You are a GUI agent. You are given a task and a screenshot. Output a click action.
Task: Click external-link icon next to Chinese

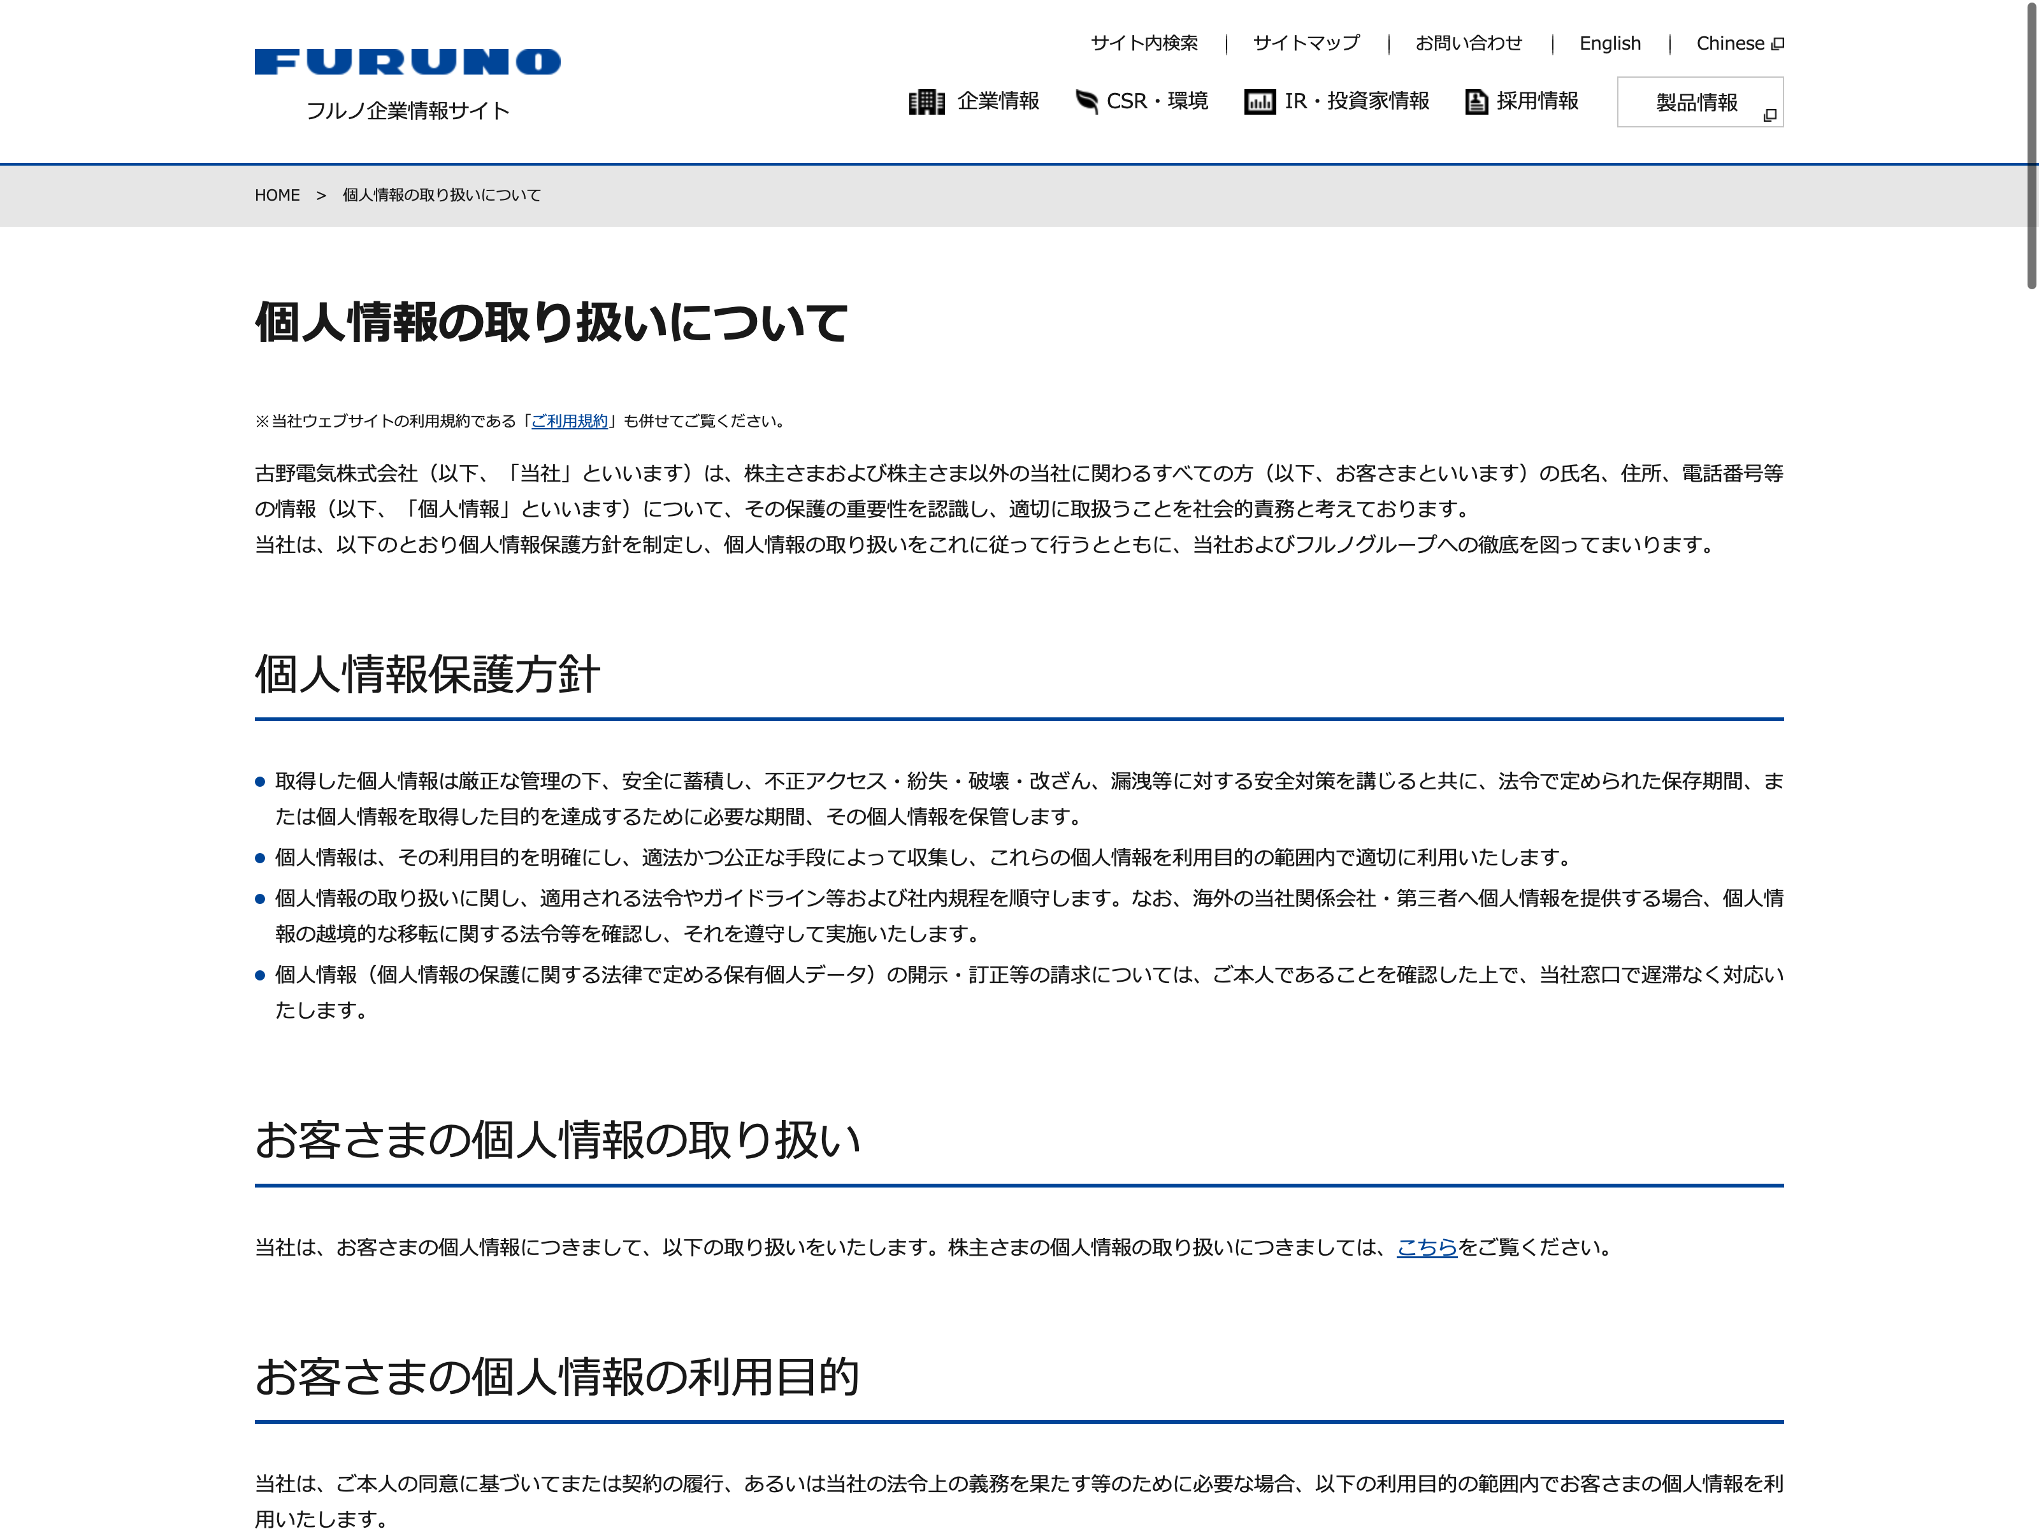coord(1778,43)
